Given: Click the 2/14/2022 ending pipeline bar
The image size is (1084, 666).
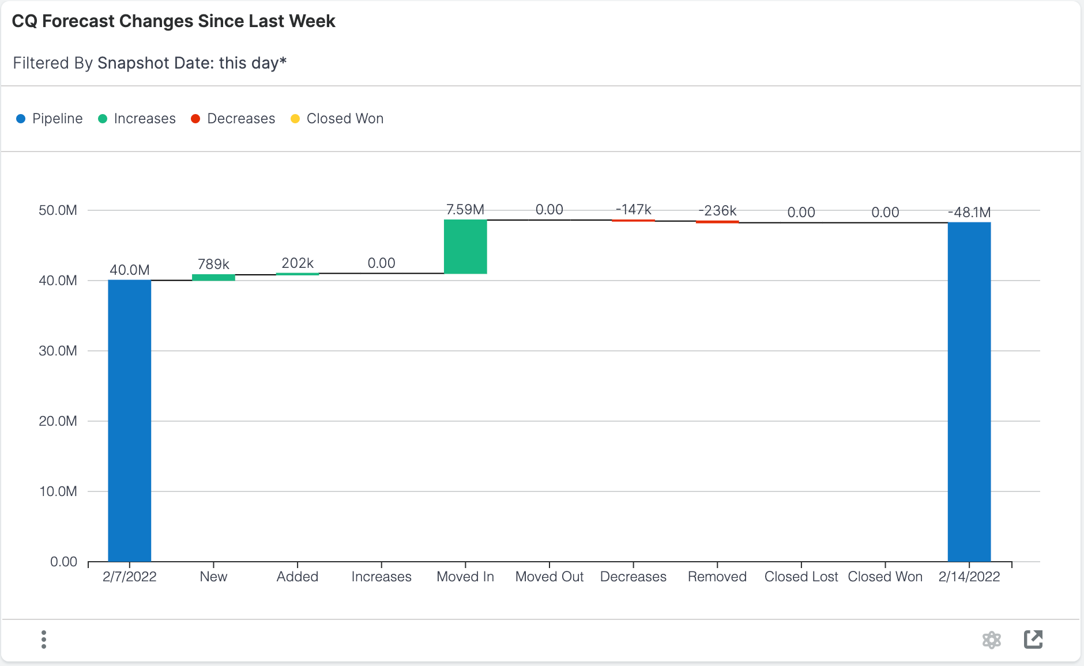Looking at the screenshot, I should (x=969, y=392).
